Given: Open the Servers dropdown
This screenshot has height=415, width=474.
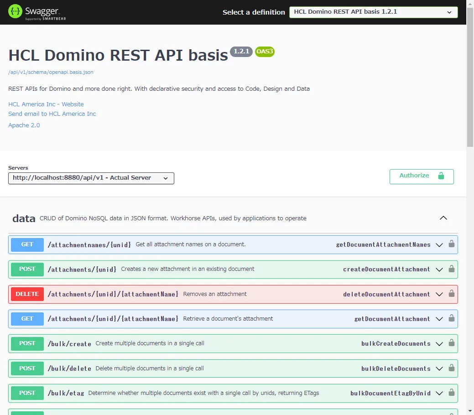Looking at the screenshot, I should [91, 178].
